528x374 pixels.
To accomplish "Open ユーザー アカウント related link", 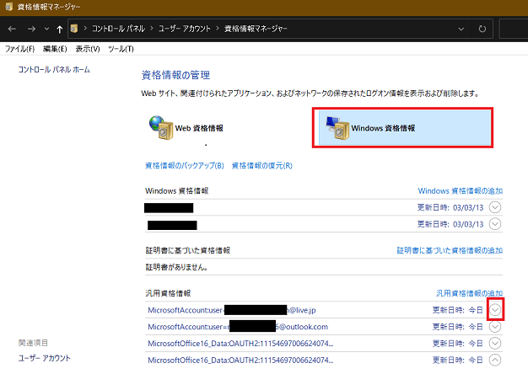I will click(45, 358).
